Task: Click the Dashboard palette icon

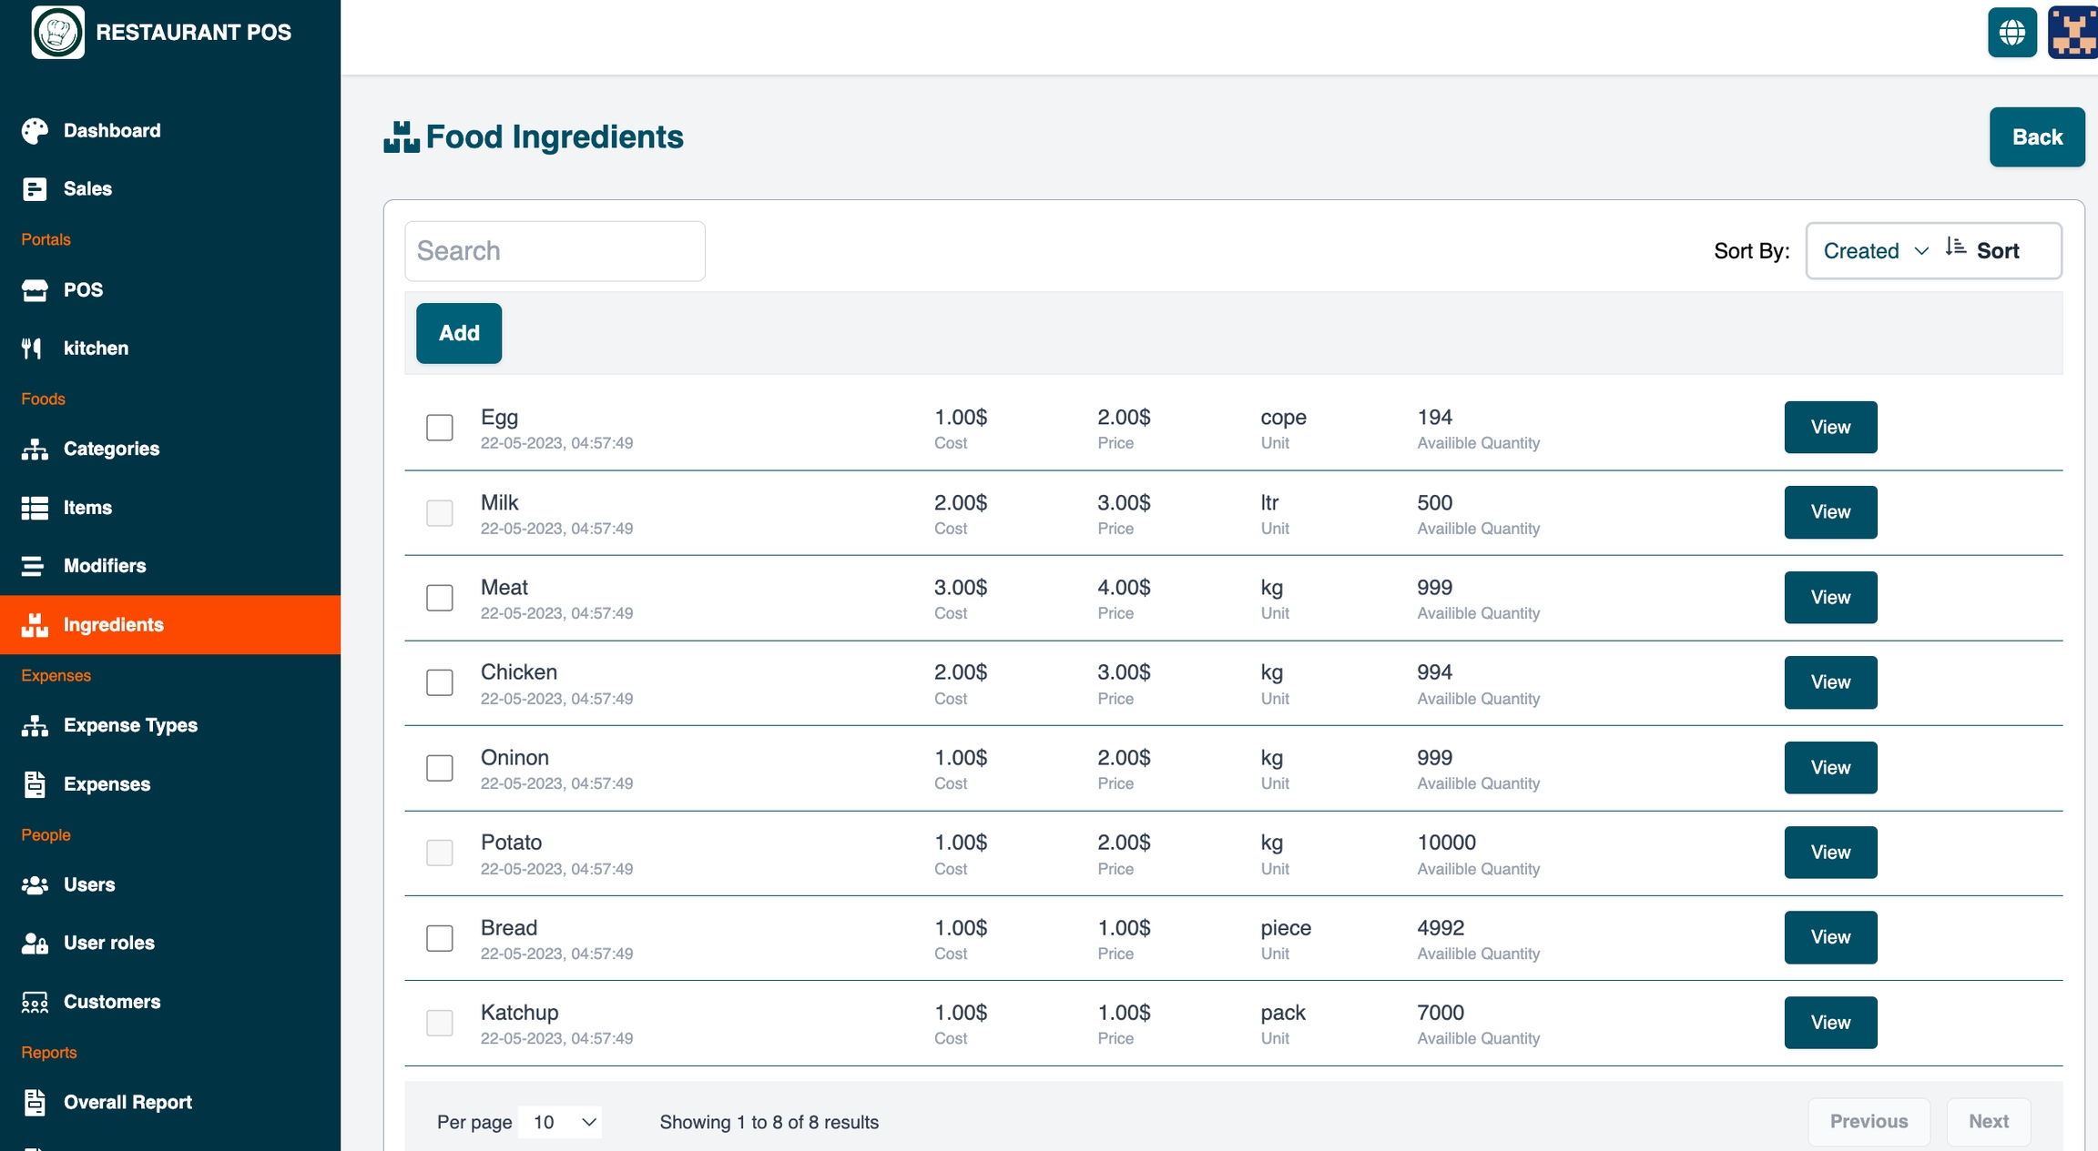Action: point(35,131)
